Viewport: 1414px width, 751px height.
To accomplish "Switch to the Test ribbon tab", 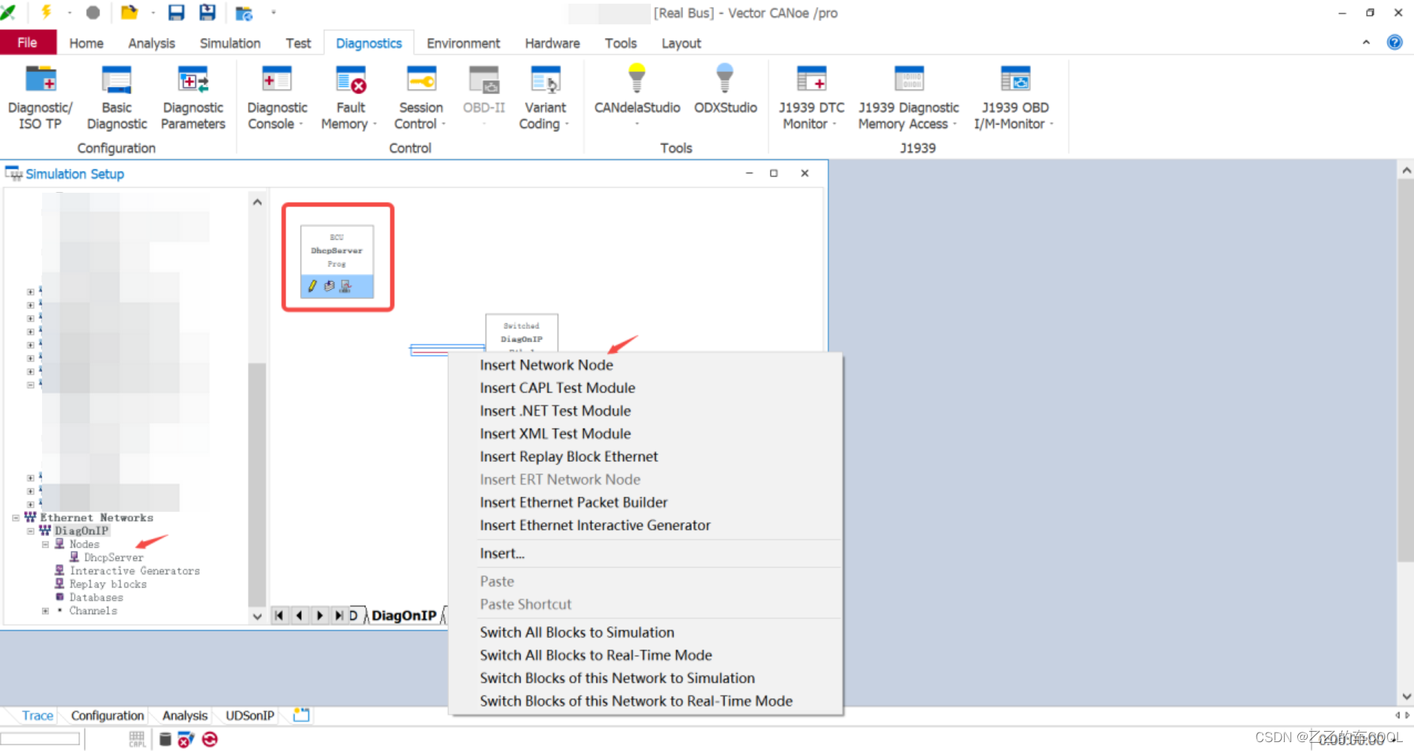I will pos(298,44).
